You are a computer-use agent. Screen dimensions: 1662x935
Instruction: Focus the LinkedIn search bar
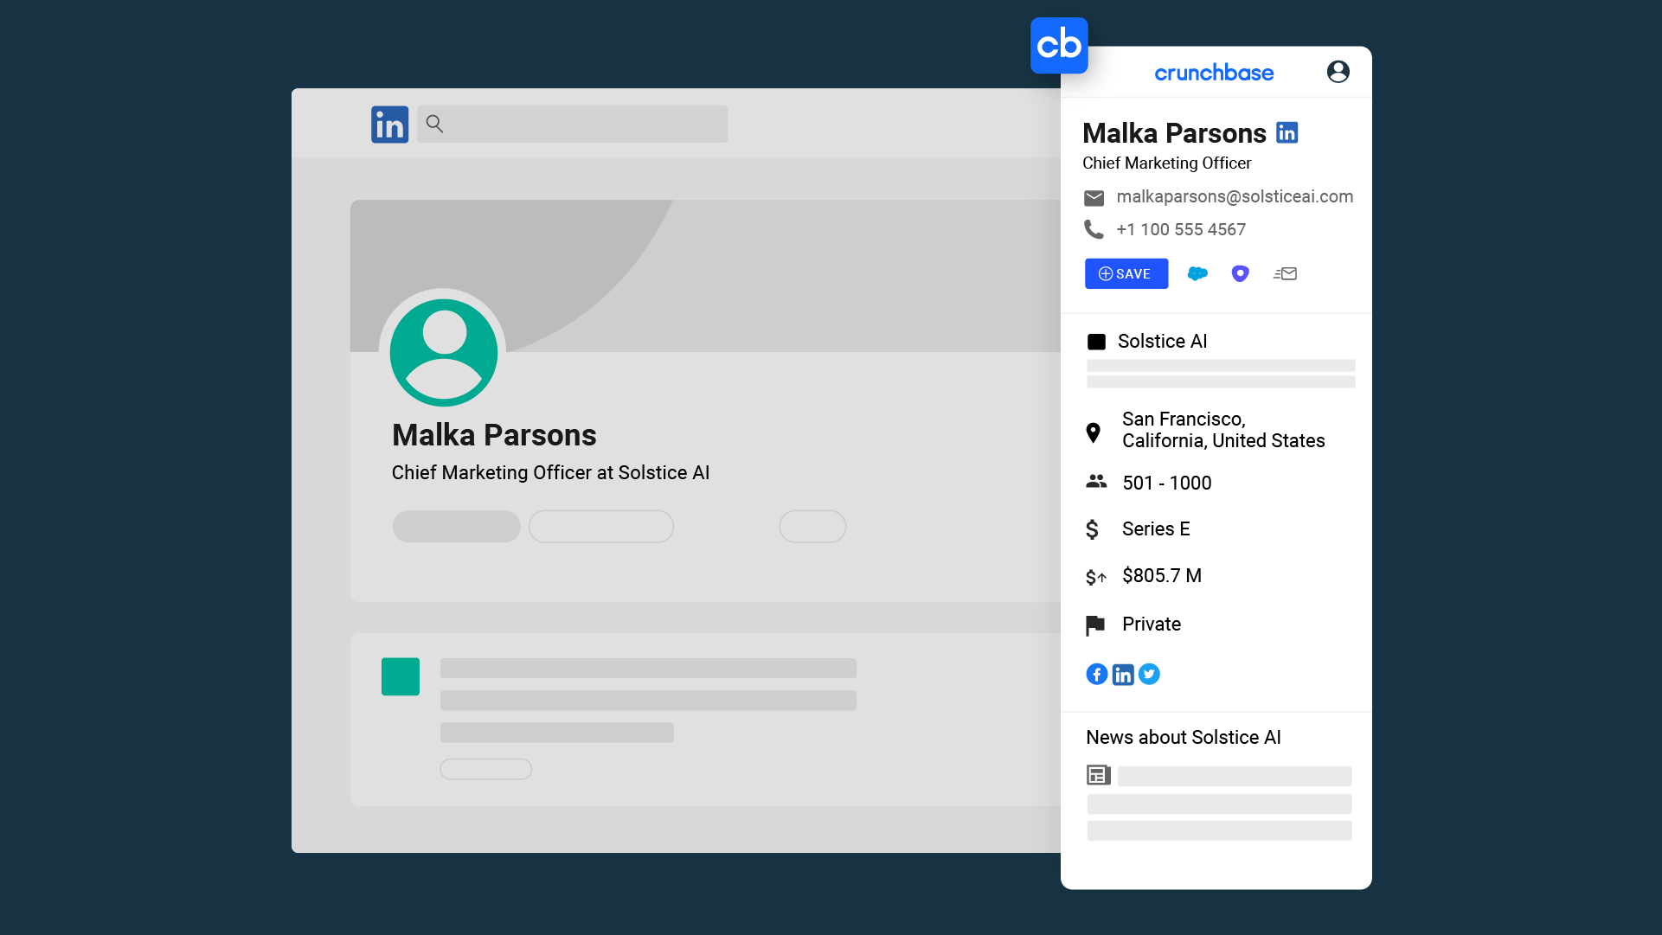pos(572,125)
